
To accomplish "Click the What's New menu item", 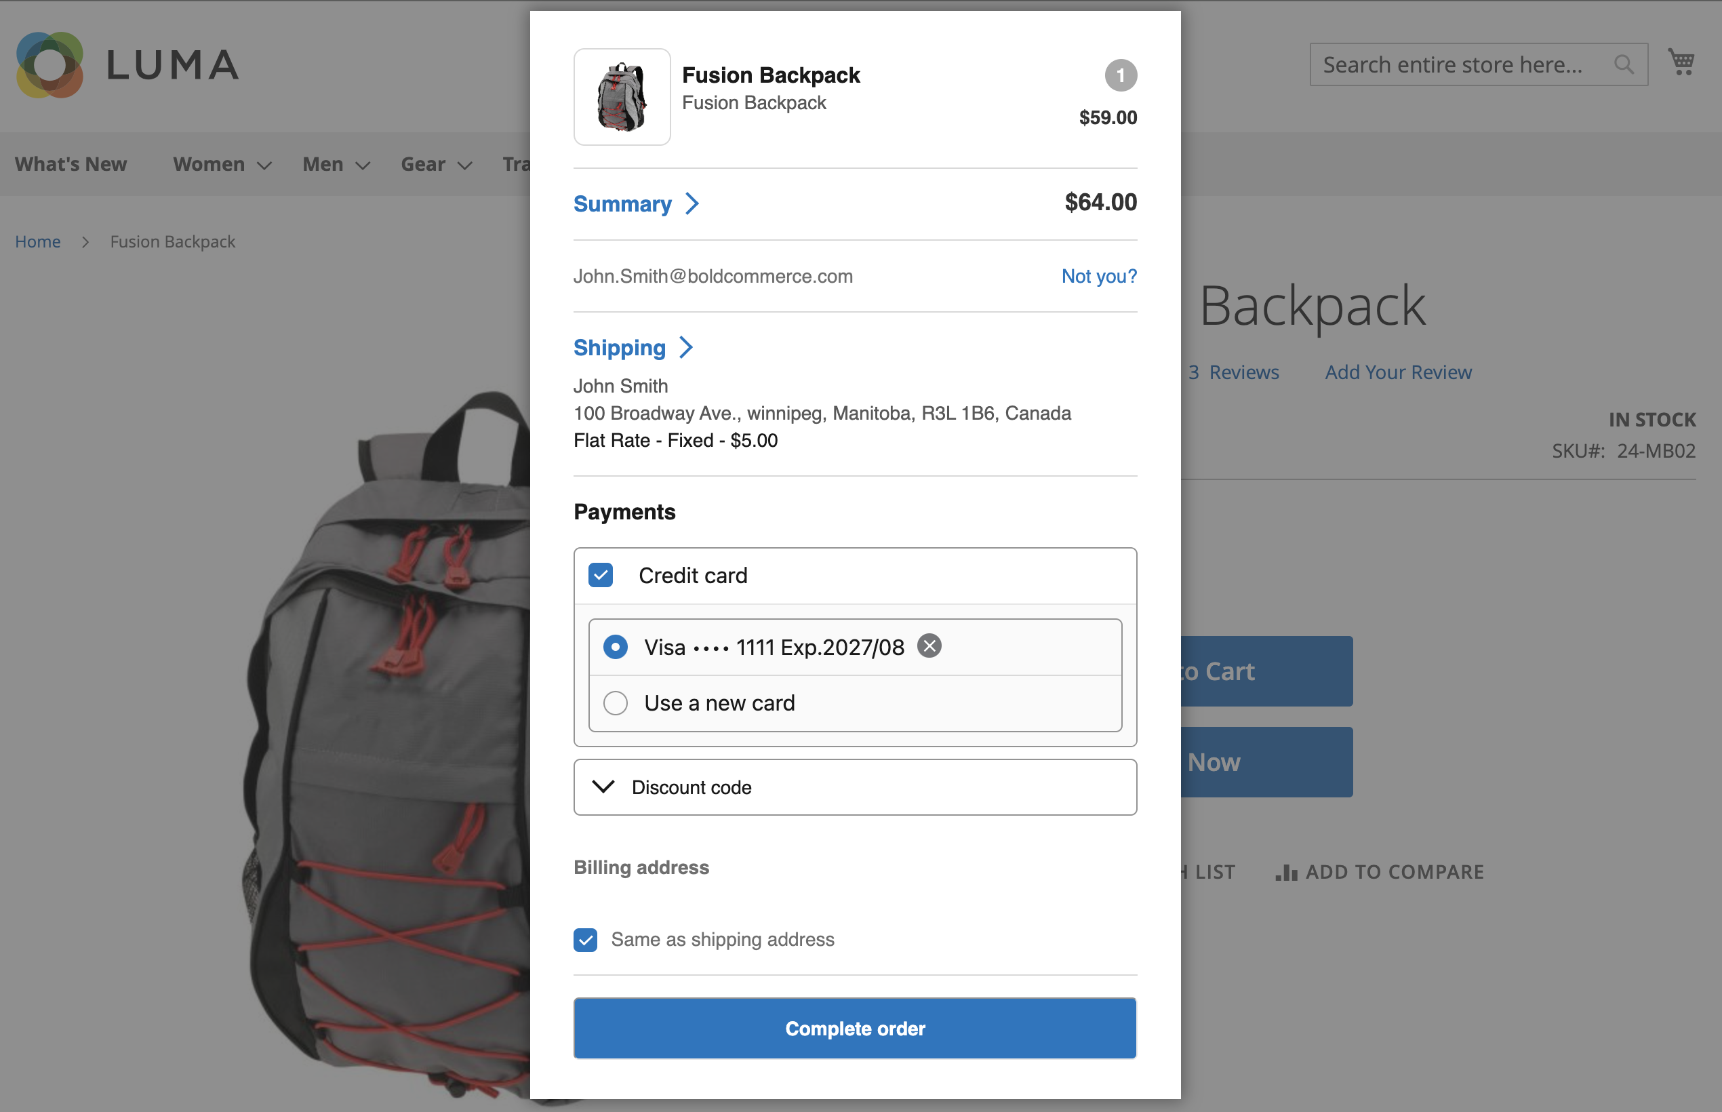I will coord(70,164).
